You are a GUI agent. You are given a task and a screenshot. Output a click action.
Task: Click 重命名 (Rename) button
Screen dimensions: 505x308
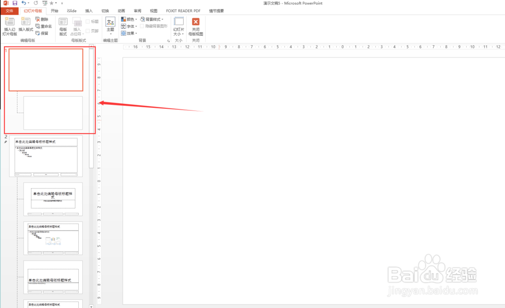click(43, 26)
